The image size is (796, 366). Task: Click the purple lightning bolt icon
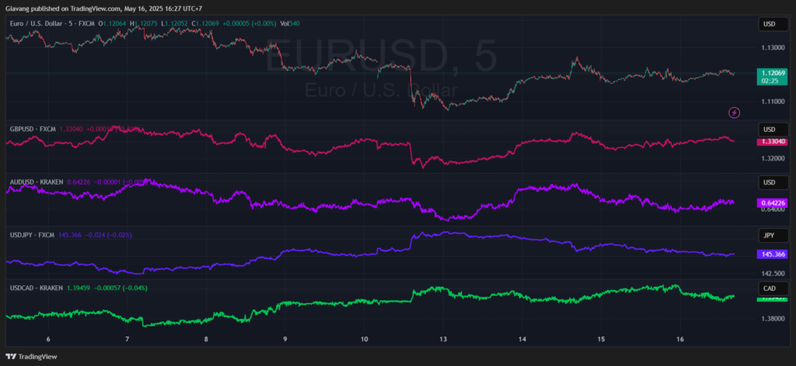pyautogui.click(x=734, y=113)
